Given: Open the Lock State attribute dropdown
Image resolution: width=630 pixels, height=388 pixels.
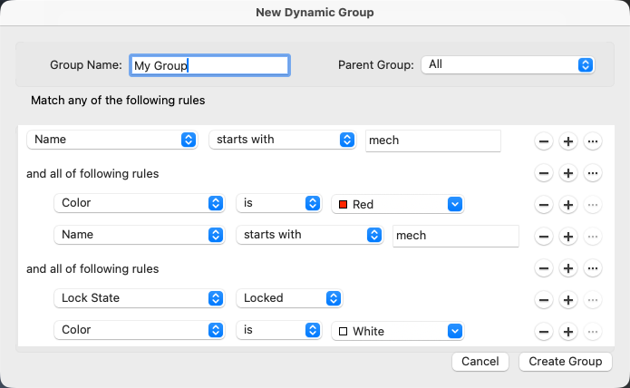Looking at the screenshot, I should (139, 298).
